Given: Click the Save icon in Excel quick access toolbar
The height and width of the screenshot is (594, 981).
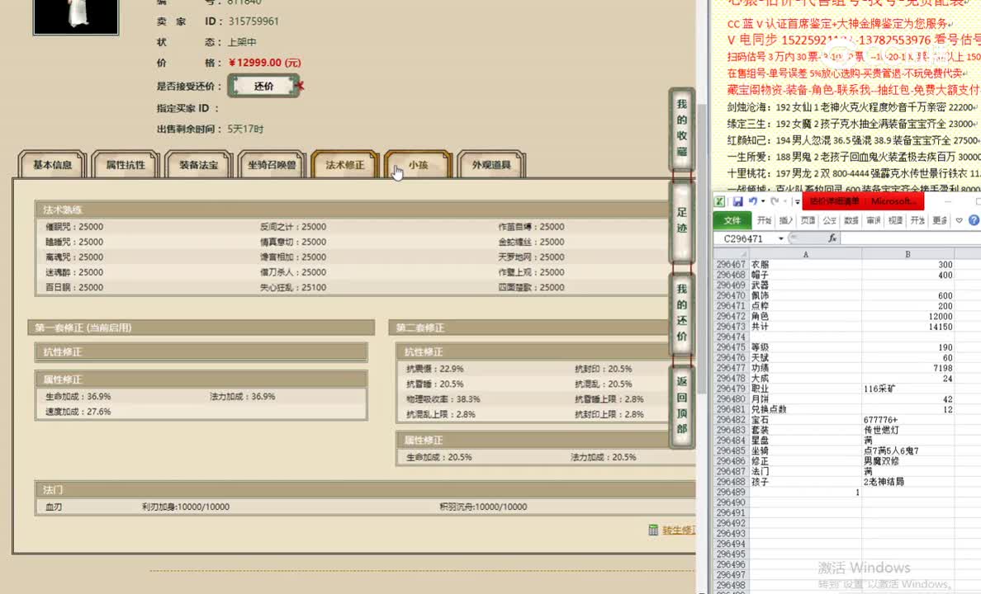Looking at the screenshot, I should tap(738, 200).
